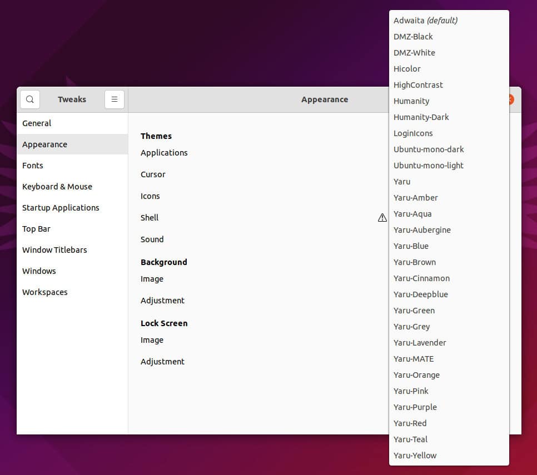This screenshot has width=537, height=475.
Task: Close the Tweaks window
Action: click(511, 99)
